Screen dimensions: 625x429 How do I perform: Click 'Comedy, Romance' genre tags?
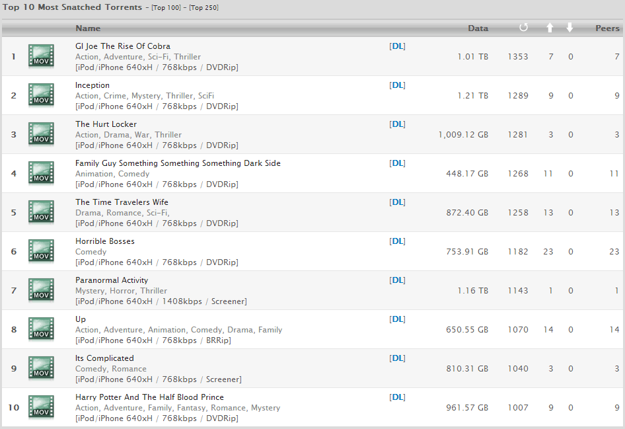(111, 370)
